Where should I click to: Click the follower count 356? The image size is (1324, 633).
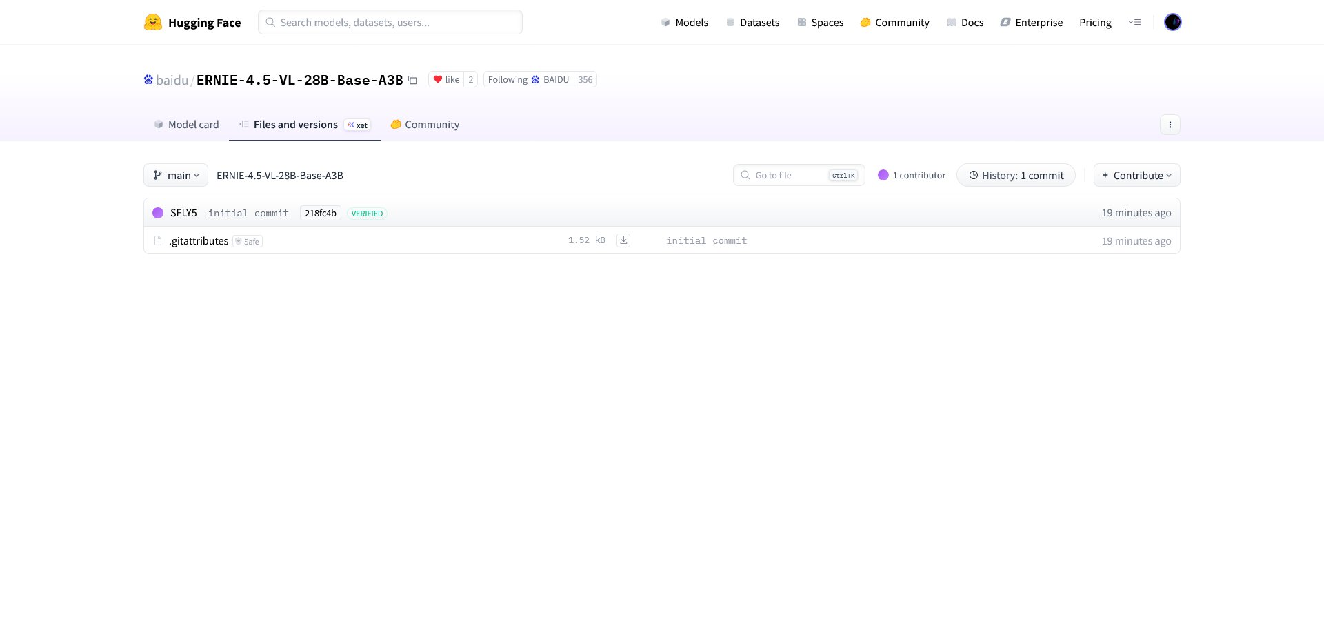point(585,80)
